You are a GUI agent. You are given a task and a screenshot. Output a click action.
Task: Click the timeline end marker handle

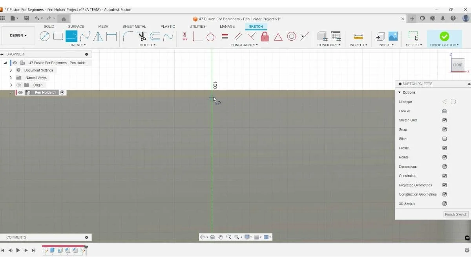[x=86, y=250]
